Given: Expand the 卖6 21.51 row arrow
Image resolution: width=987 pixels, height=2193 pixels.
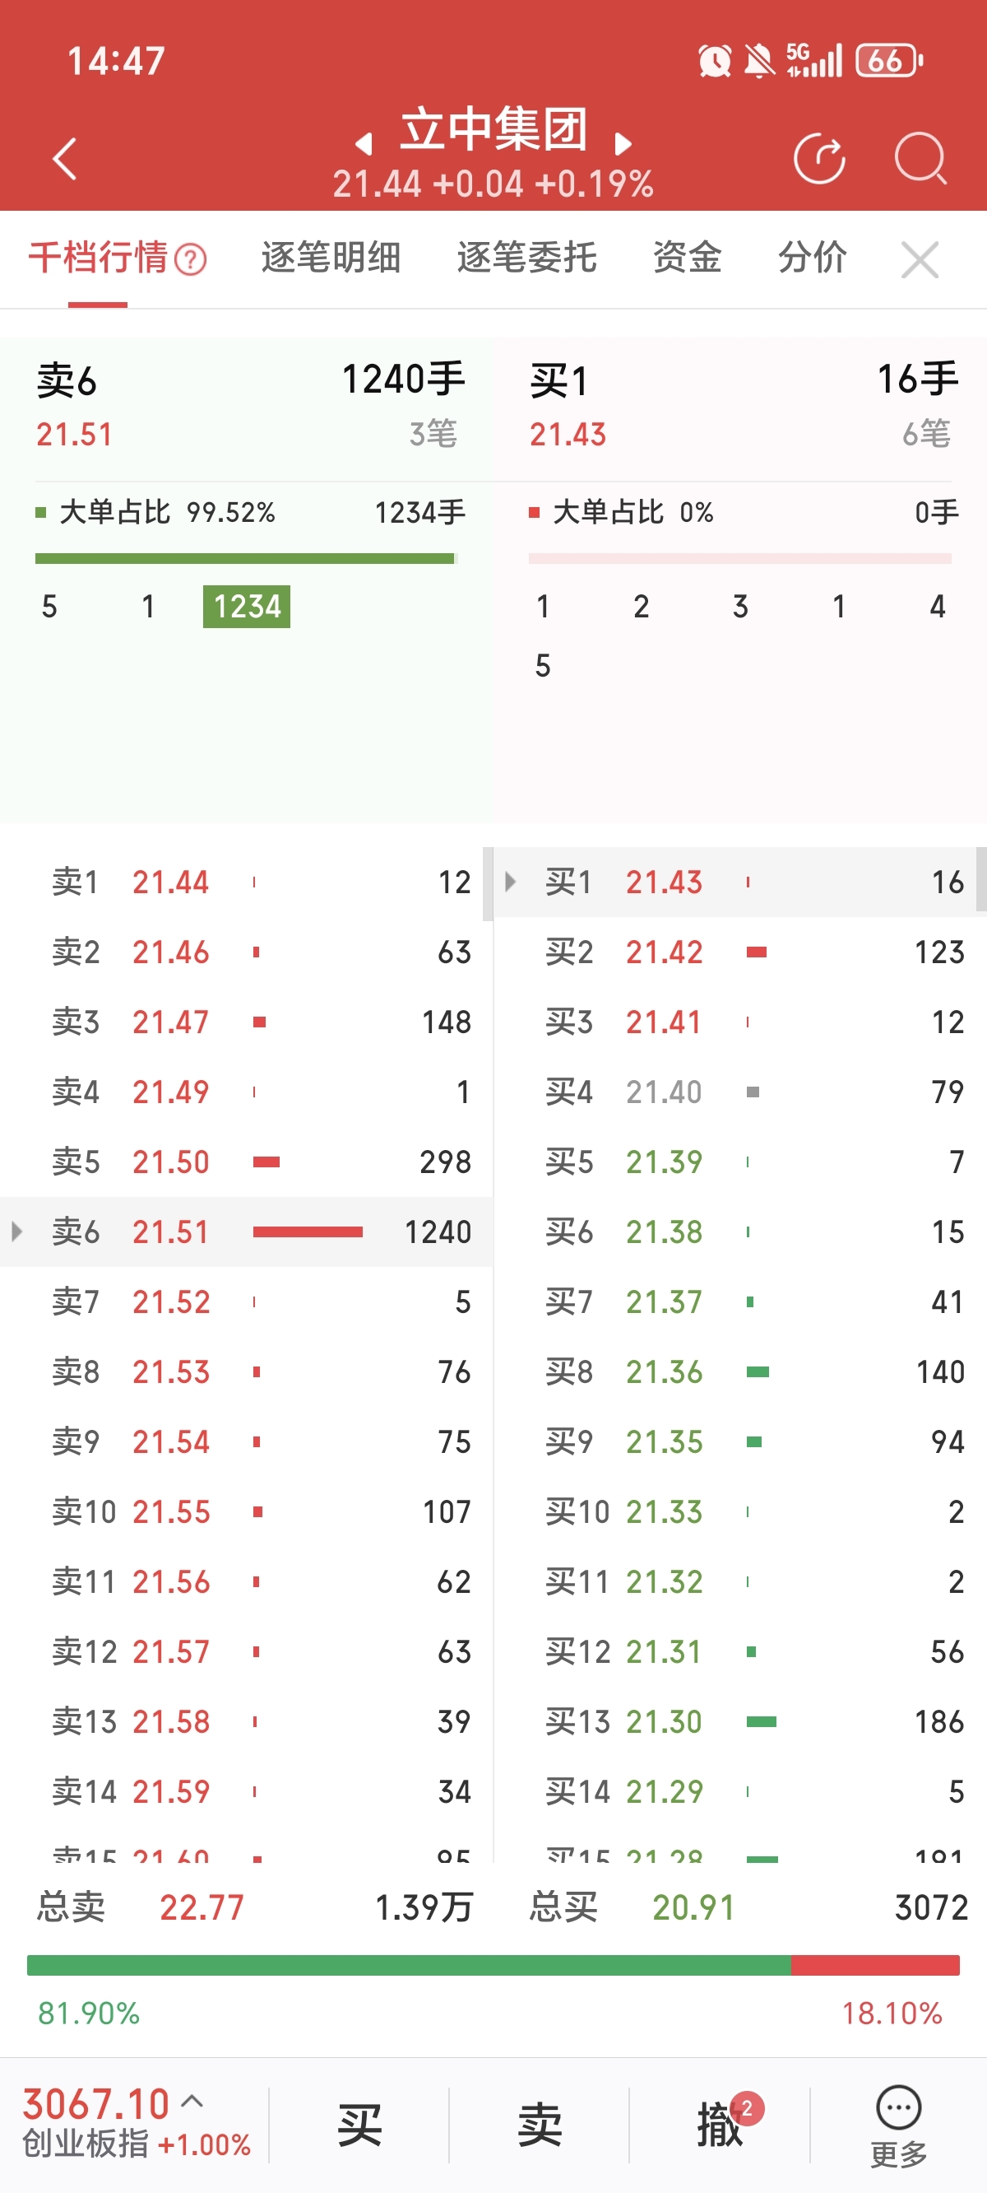Looking at the screenshot, I should pyautogui.click(x=17, y=1231).
